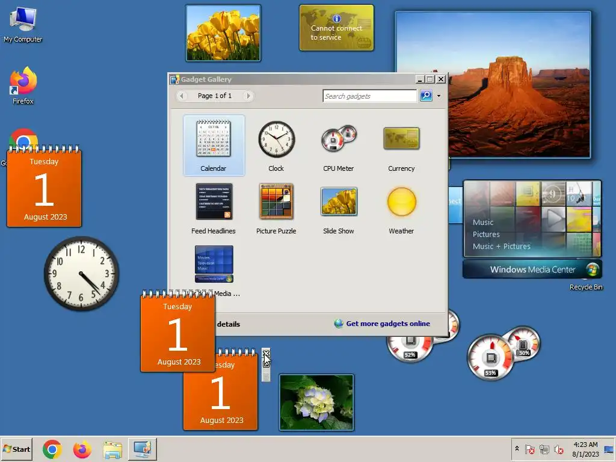Minimize the Gadget Gallery window
The height and width of the screenshot is (462, 616).
[x=419, y=79]
